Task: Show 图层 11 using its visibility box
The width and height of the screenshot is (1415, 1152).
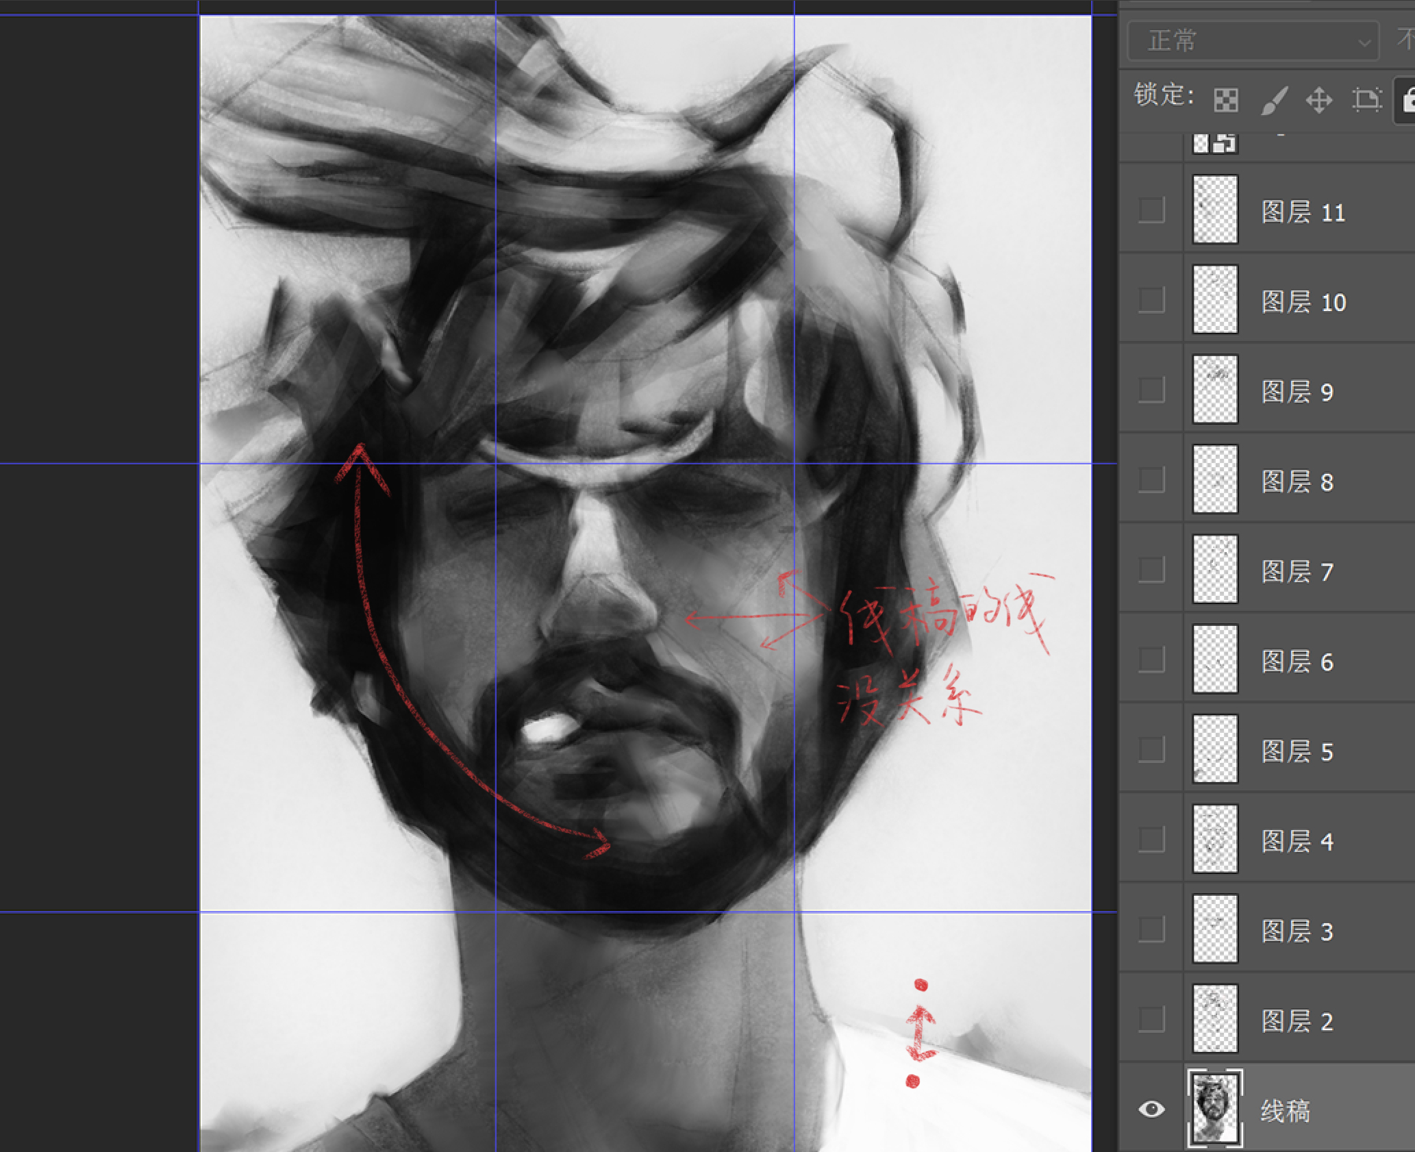Action: click(1152, 210)
